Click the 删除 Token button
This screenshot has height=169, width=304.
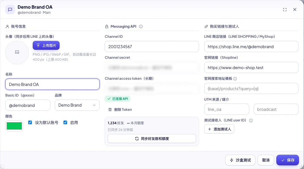pos(120,110)
